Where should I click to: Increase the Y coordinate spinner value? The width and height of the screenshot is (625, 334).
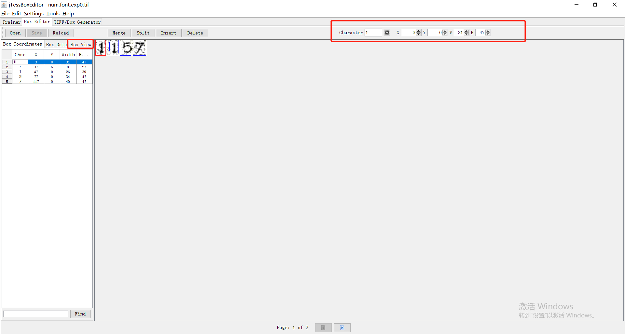445,31
